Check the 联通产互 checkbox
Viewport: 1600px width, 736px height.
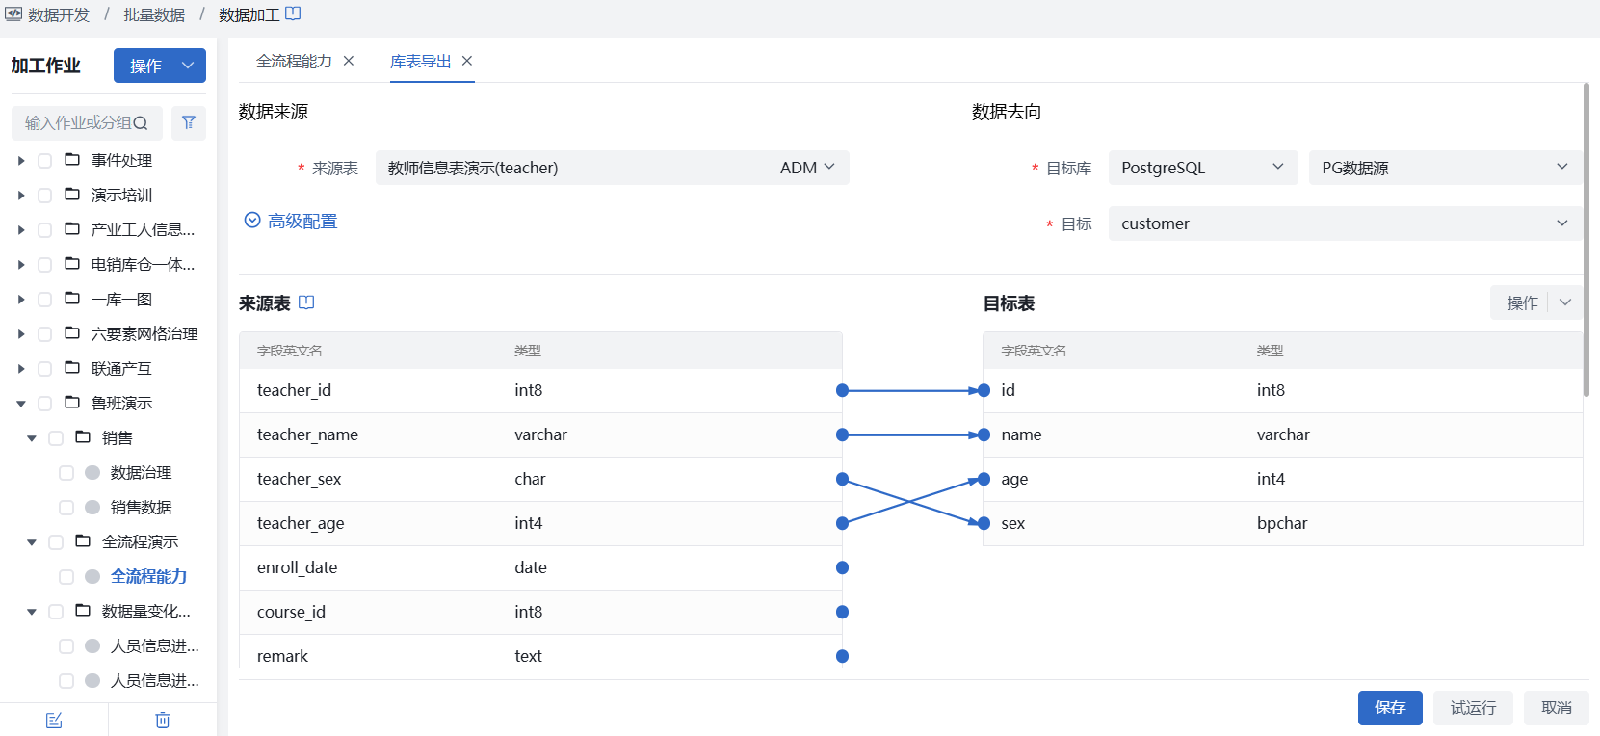pos(44,369)
